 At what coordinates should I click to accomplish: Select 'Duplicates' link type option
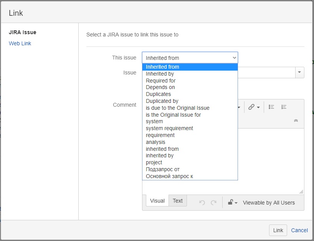tap(158, 94)
